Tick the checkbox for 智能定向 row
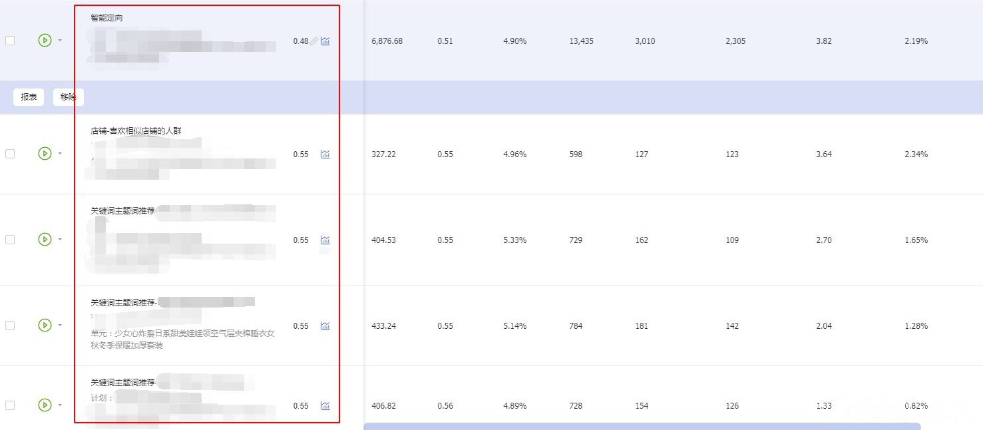983x430 pixels. pyautogui.click(x=10, y=41)
